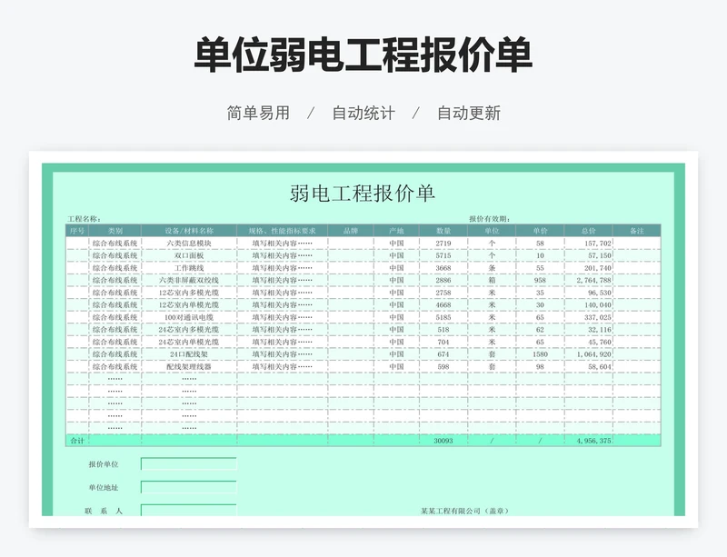Select the 24芯室内单模光缆 cell
This screenshot has height=557, width=727.
click(x=189, y=342)
